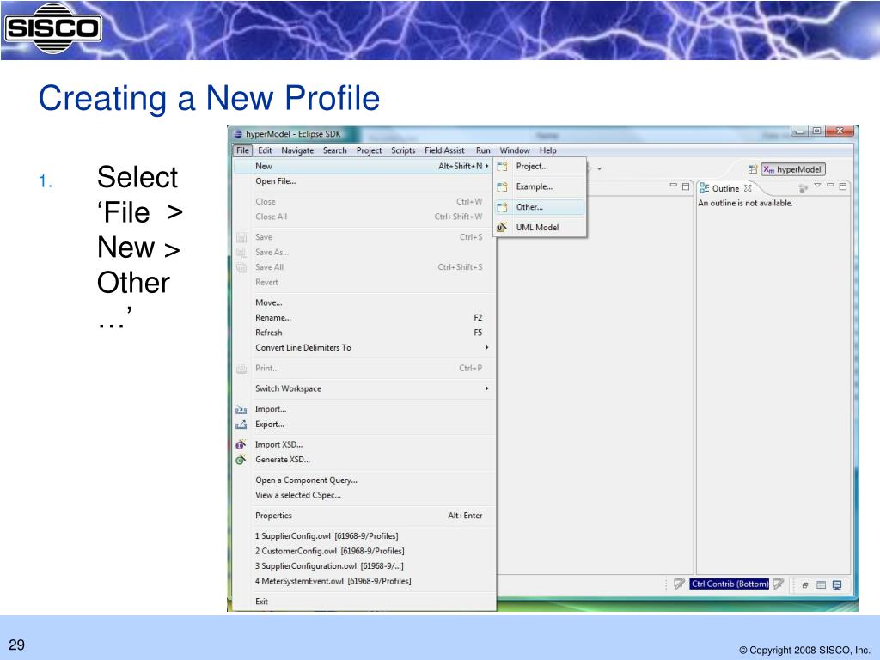This screenshot has height=660, width=880.
Task: Click the Example wizard icon in New submenu
Action: (x=502, y=186)
